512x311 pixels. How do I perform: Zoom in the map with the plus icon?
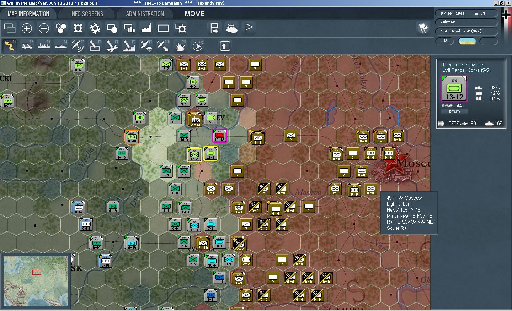[x=27, y=28]
